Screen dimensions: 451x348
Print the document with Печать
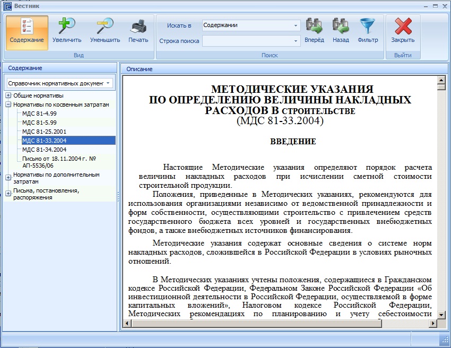(x=138, y=32)
